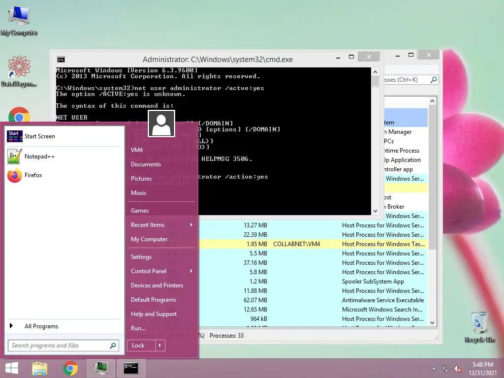The height and width of the screenshot is (378, 504).
Task: Minimize the cmd.exe window
Action: point(338,58)
